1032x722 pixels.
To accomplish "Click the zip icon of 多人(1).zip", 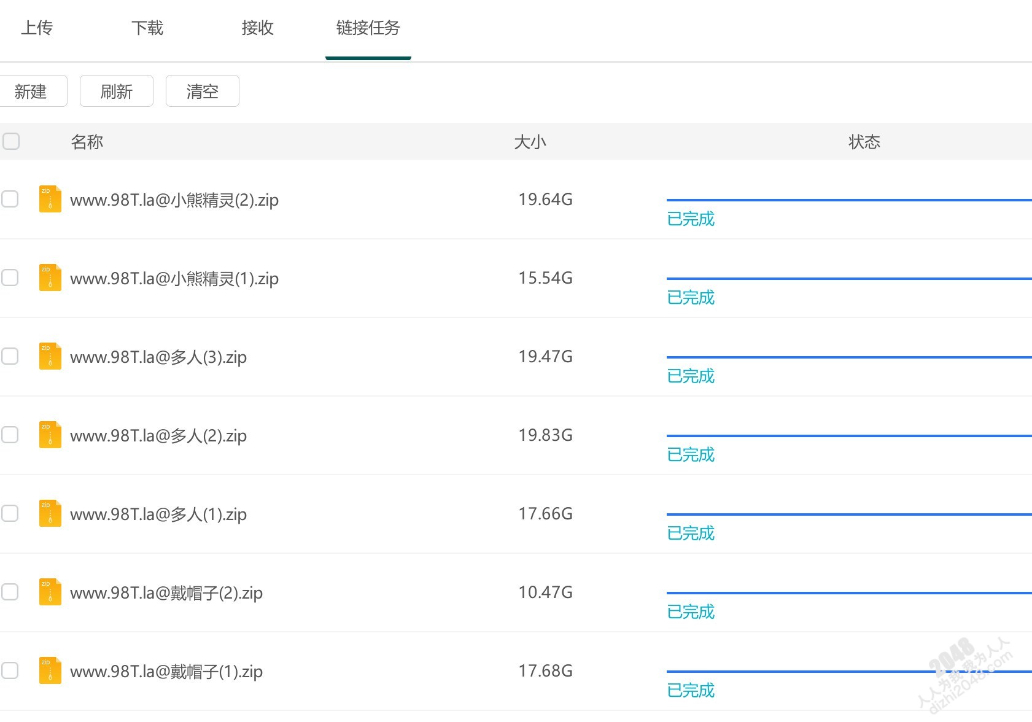I will [50, 513].
